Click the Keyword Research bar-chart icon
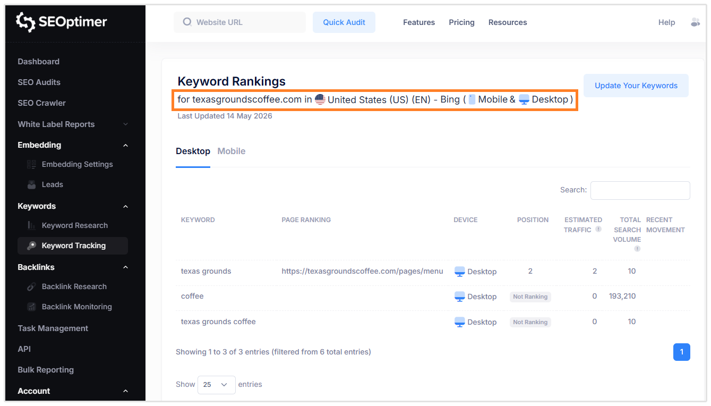 32,225
